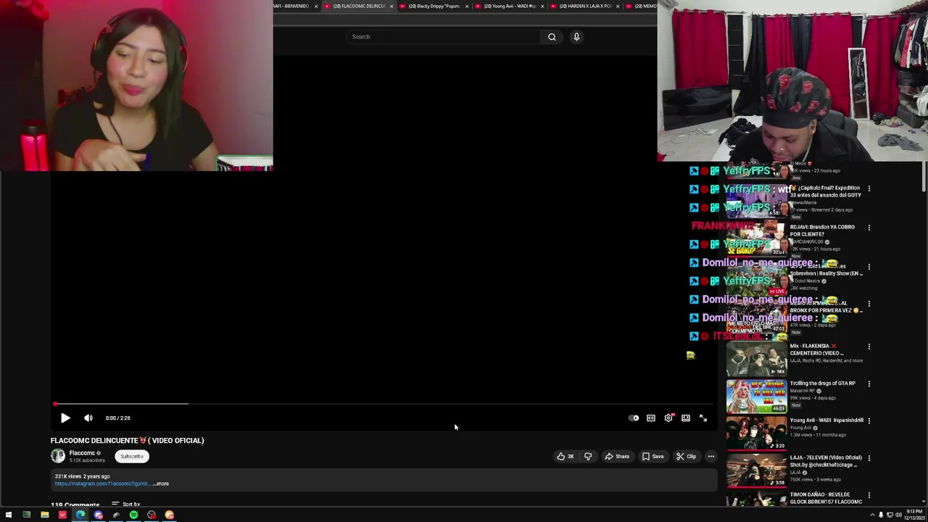Viewport: 928px width, 522px height.
Task: Open options menu for 'Mix - FLAKENSIA' suggestion
Action: click(869, 347)
